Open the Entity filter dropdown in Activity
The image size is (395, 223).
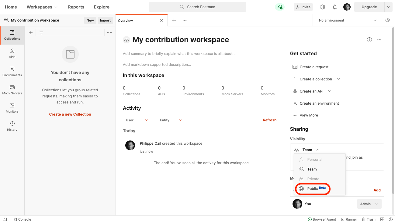tap(171, 120)
